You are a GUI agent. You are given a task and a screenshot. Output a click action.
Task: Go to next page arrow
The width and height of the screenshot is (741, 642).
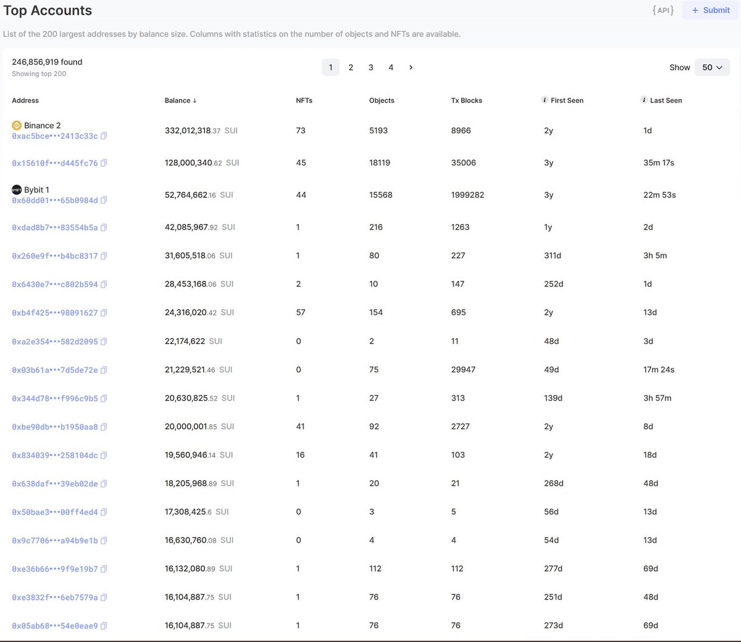[x=411, y=67]
